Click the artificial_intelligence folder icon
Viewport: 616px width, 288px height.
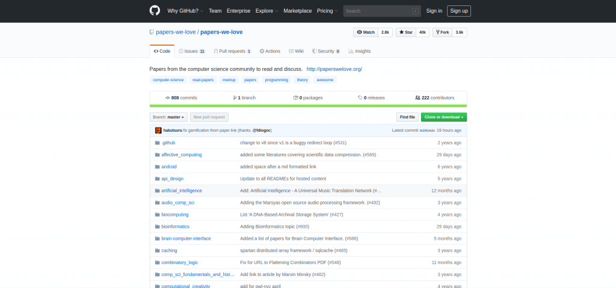(157, 191)
